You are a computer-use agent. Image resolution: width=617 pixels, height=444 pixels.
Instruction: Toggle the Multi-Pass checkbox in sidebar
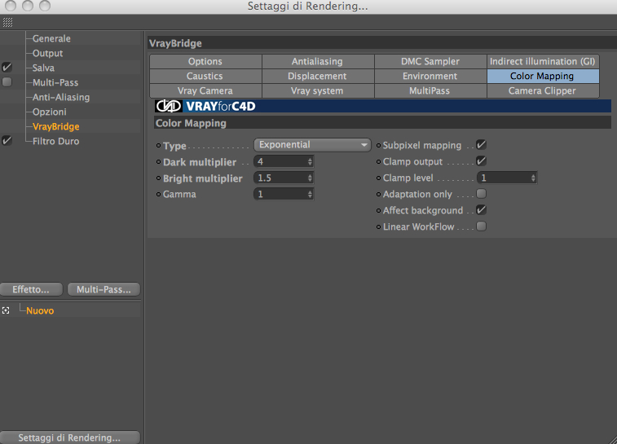coord(7,81)
